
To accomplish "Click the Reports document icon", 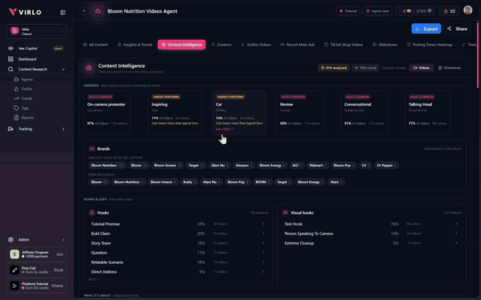I will 17,118.
